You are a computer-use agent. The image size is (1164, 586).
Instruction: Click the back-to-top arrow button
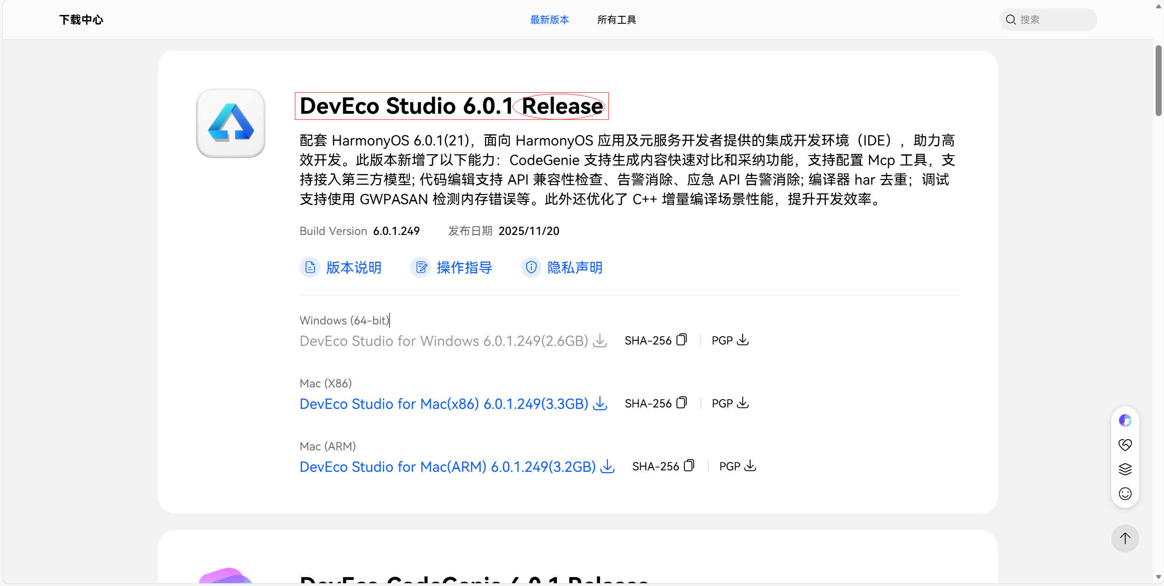[1125, 538]
